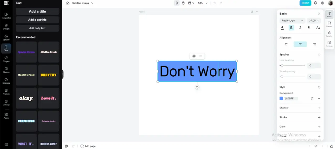Switch to the Presets tab
Screen dimensions: 335x149
coord(329,24)
